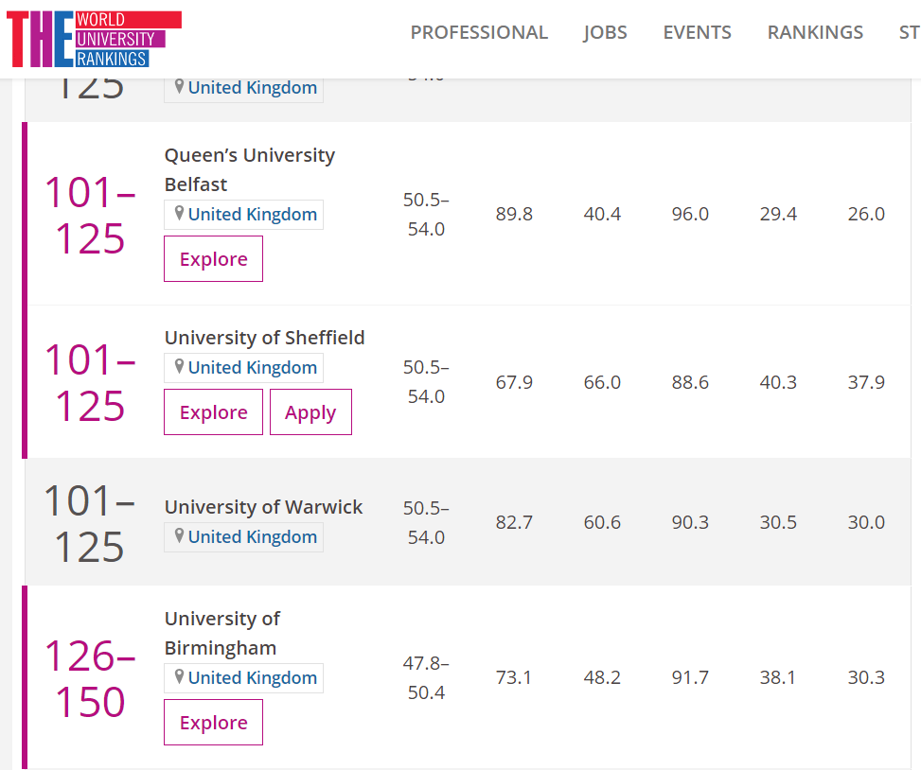Click United Kingdom link under University of Warwick
The image size is (921, 770).
[252, 536]
